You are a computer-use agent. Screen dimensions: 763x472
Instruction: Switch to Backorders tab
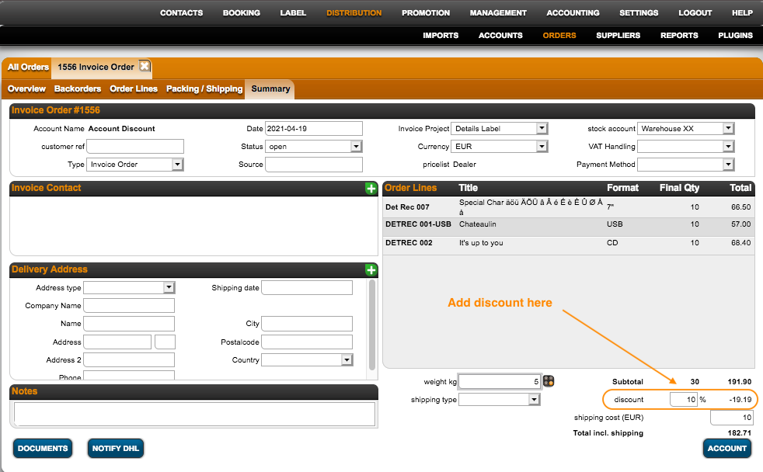(x=78, y=88)
